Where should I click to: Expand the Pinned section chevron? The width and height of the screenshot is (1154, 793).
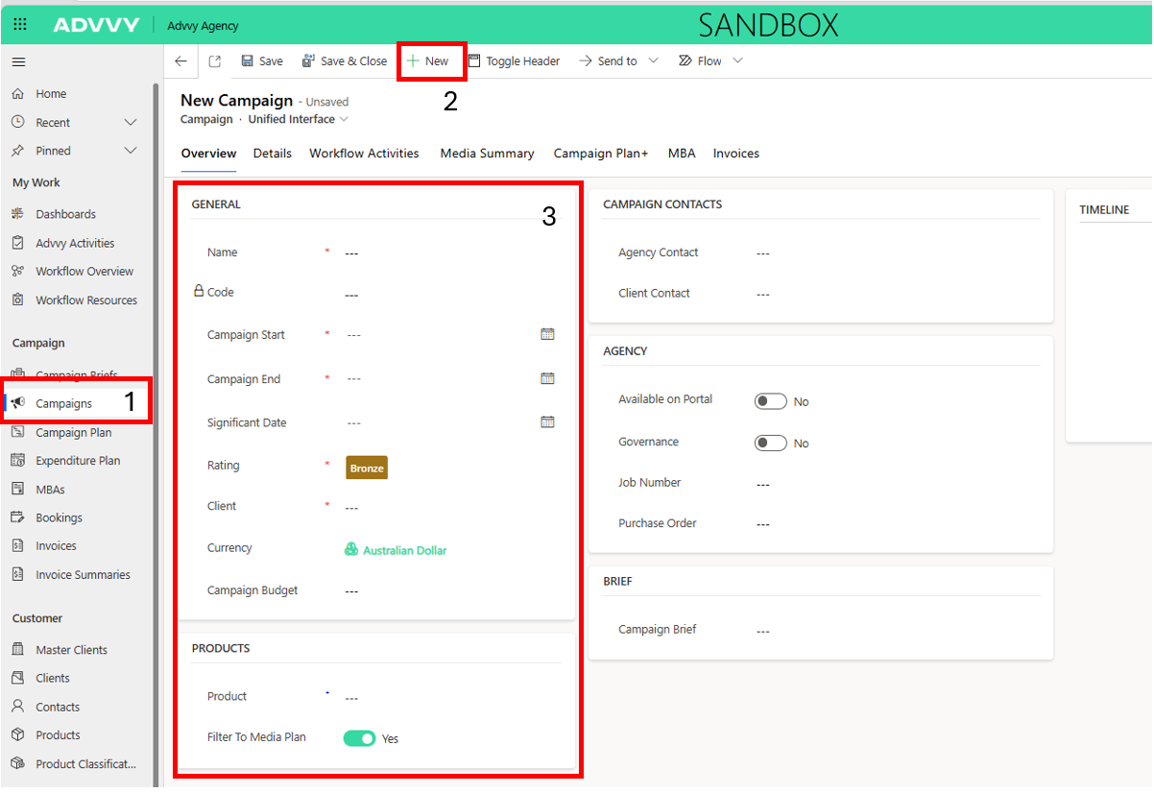(x=131, y=151)
